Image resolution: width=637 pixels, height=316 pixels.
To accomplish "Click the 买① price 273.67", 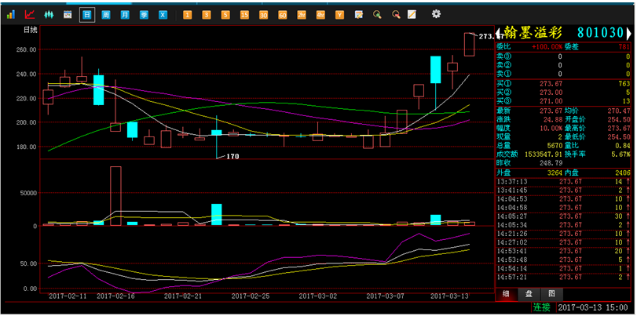I will click(551, 84).
